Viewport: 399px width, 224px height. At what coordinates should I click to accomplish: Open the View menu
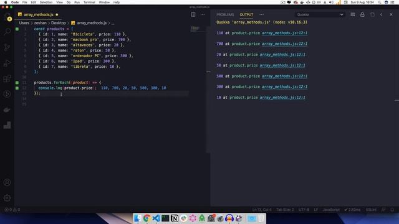click(x=60, y=2)
